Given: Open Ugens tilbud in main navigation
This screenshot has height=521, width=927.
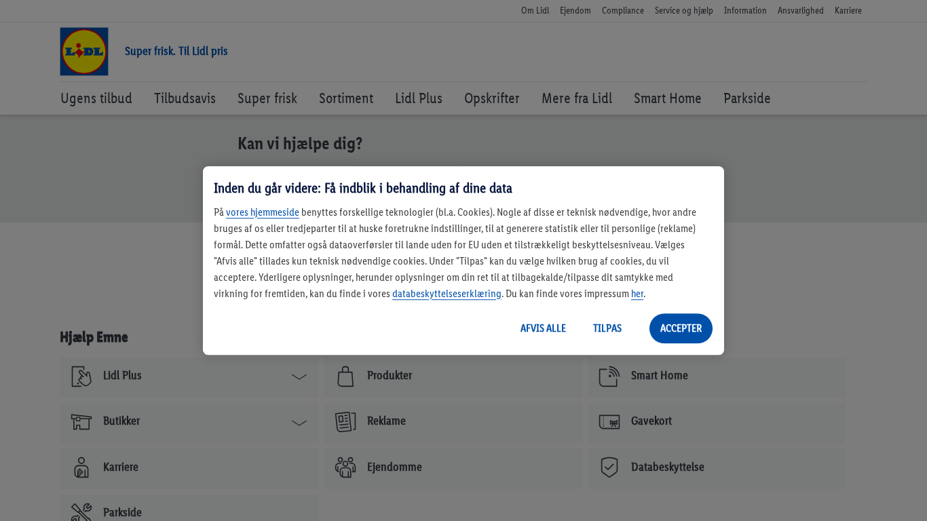Looking at the screenshot, I should click(96, 99).
